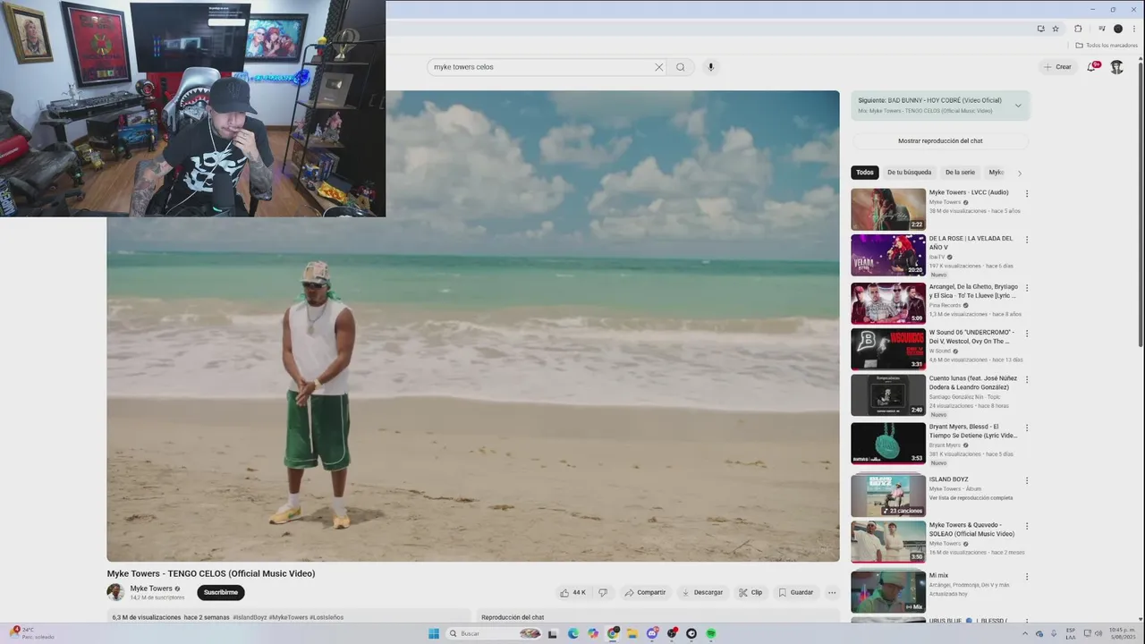Open YouTube account avatar menu
The image size is (1145, 644).
coord(1116,67)
